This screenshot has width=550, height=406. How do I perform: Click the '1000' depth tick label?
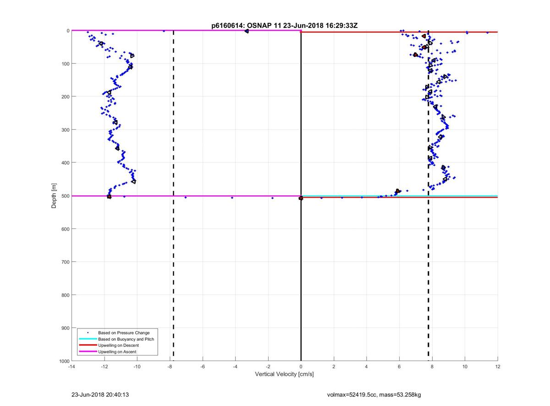tap(64, 361)
